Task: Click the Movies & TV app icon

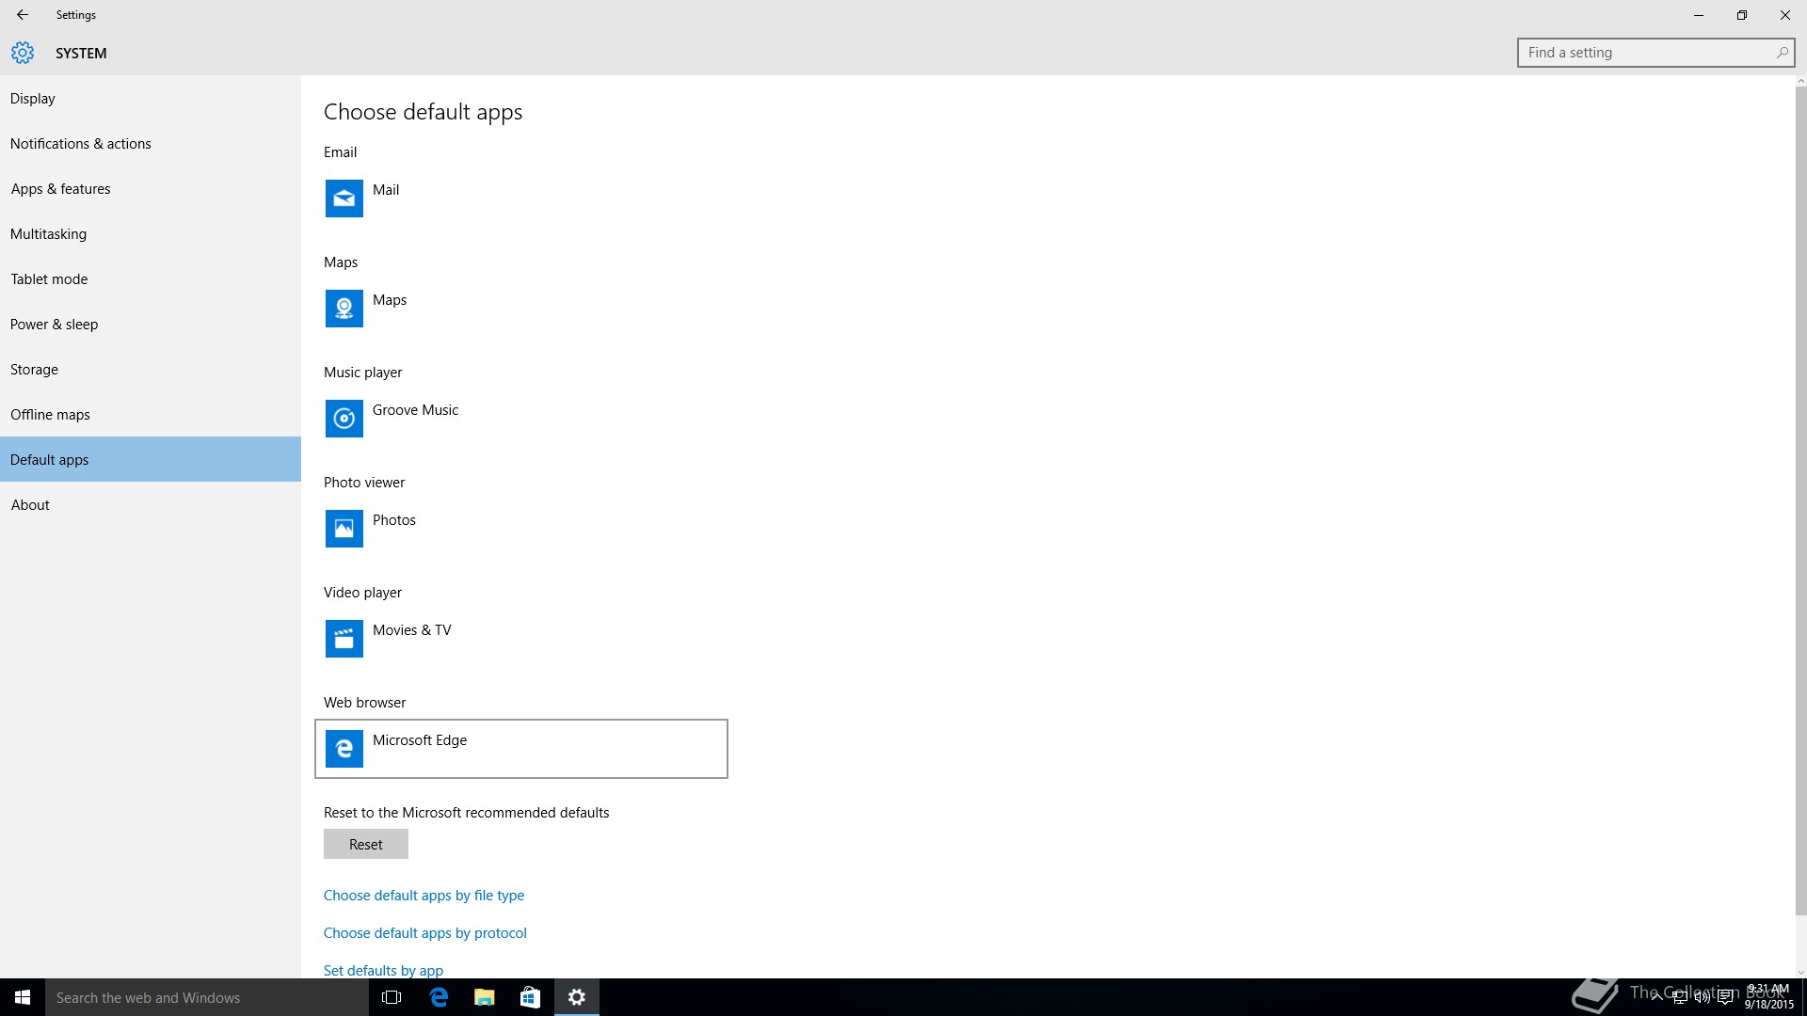Action: (344, 639)
